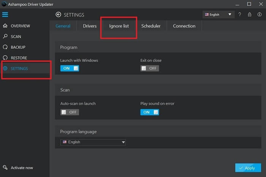
Task: Click the Apply button
Action: 248,168
